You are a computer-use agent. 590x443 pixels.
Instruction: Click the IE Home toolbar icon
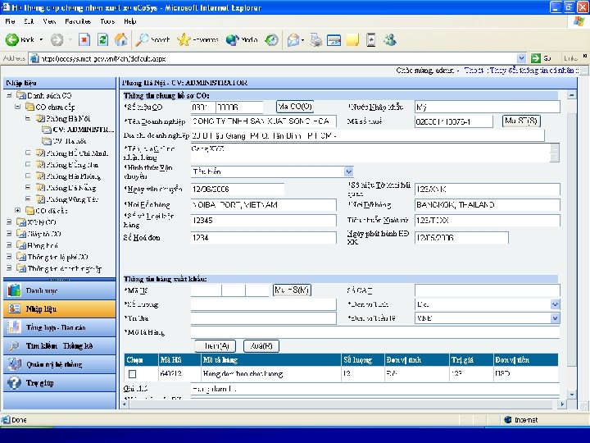121,39
